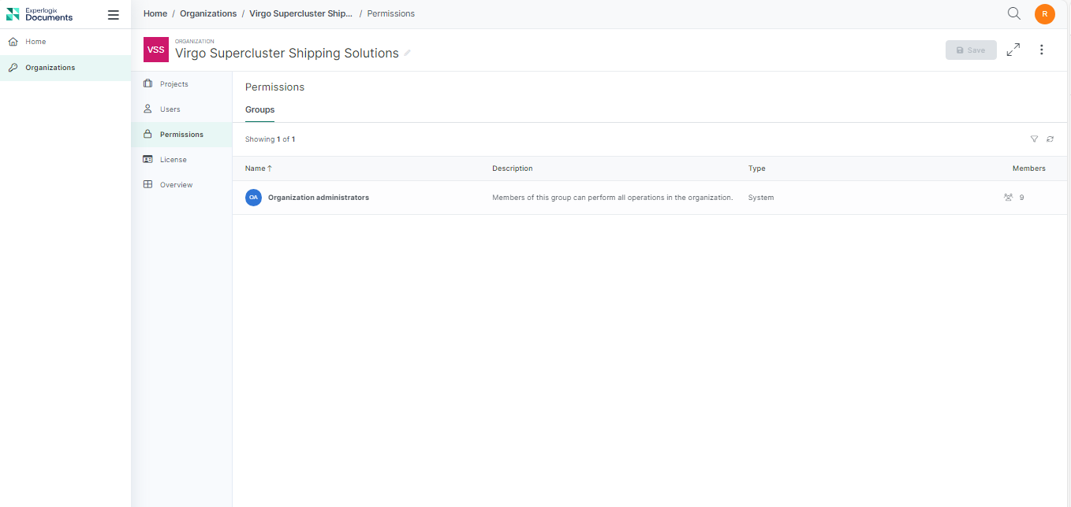Image resolution: width=1071 pixels, height=507 pixels.
Task: Click the Save button
Action: pyautogui.click(x=971, y=50)
